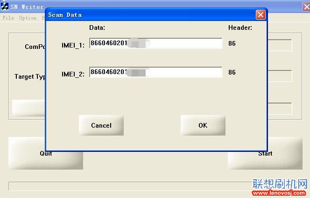
Task: Click the IMEI_2: label
Action: click(x=73, y=74)
